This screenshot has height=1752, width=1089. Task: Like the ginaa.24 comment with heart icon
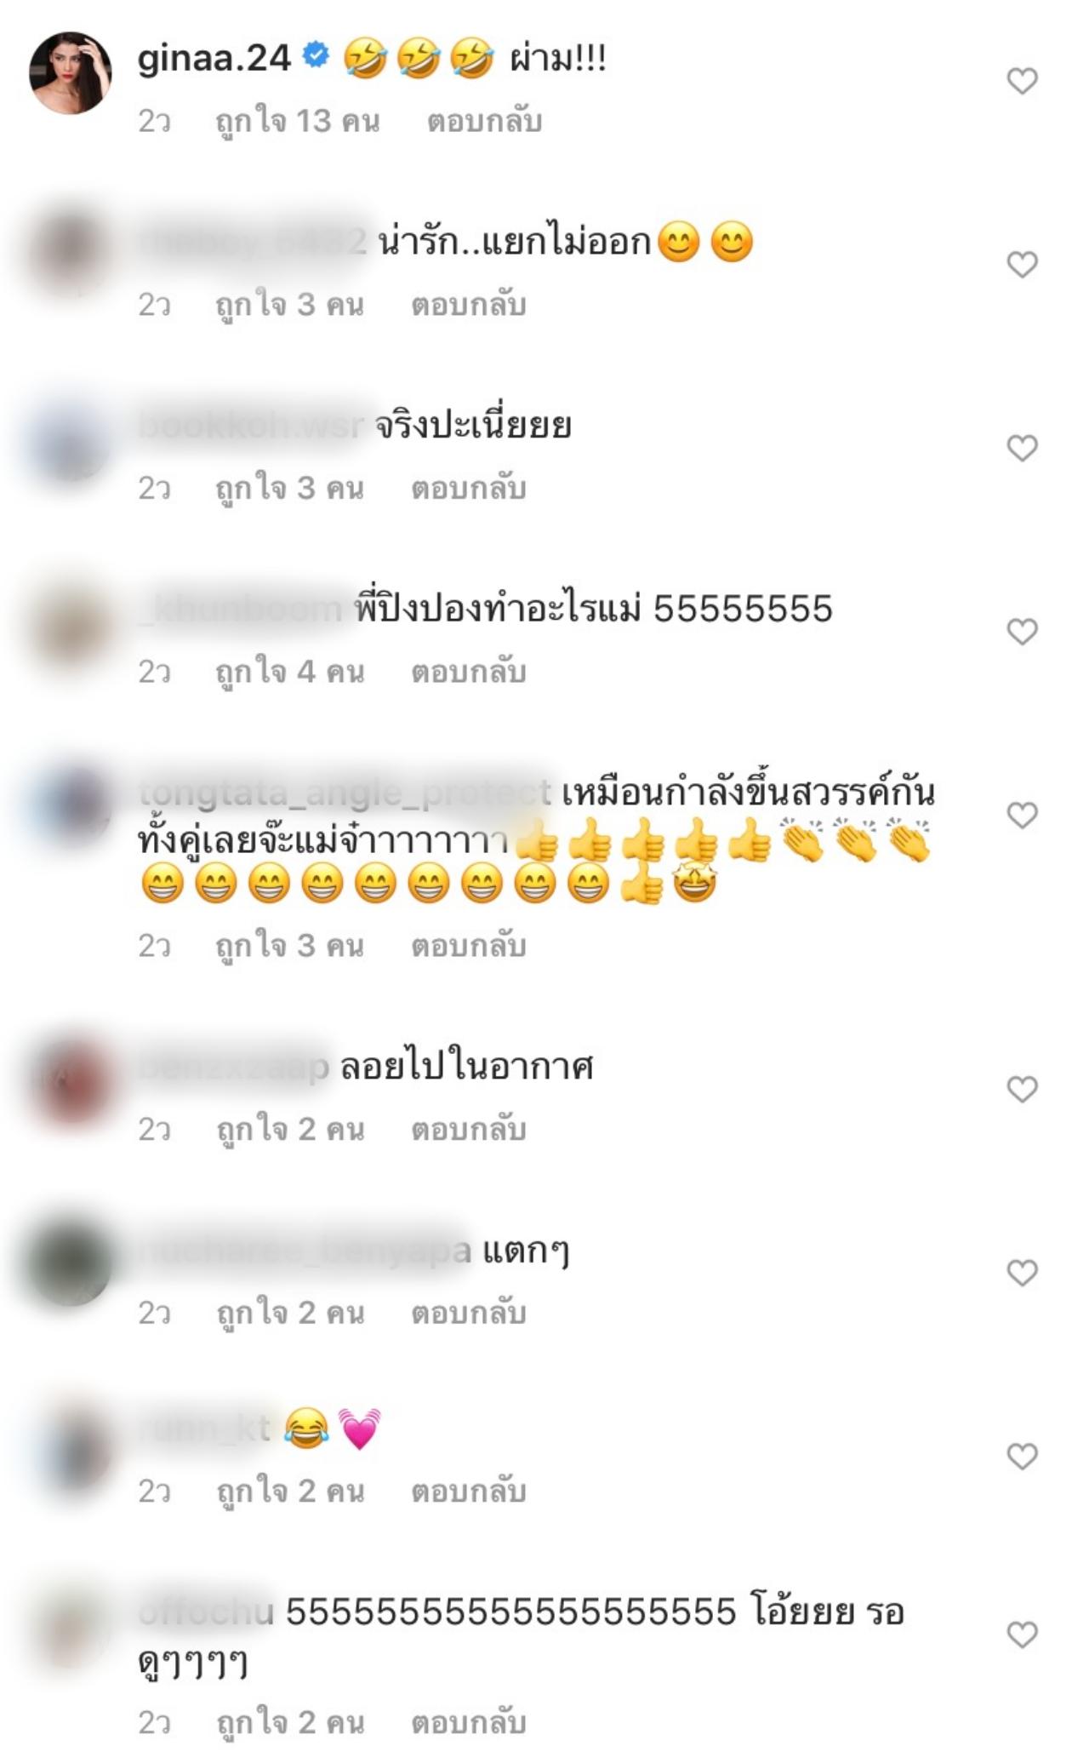[1022, 81]
